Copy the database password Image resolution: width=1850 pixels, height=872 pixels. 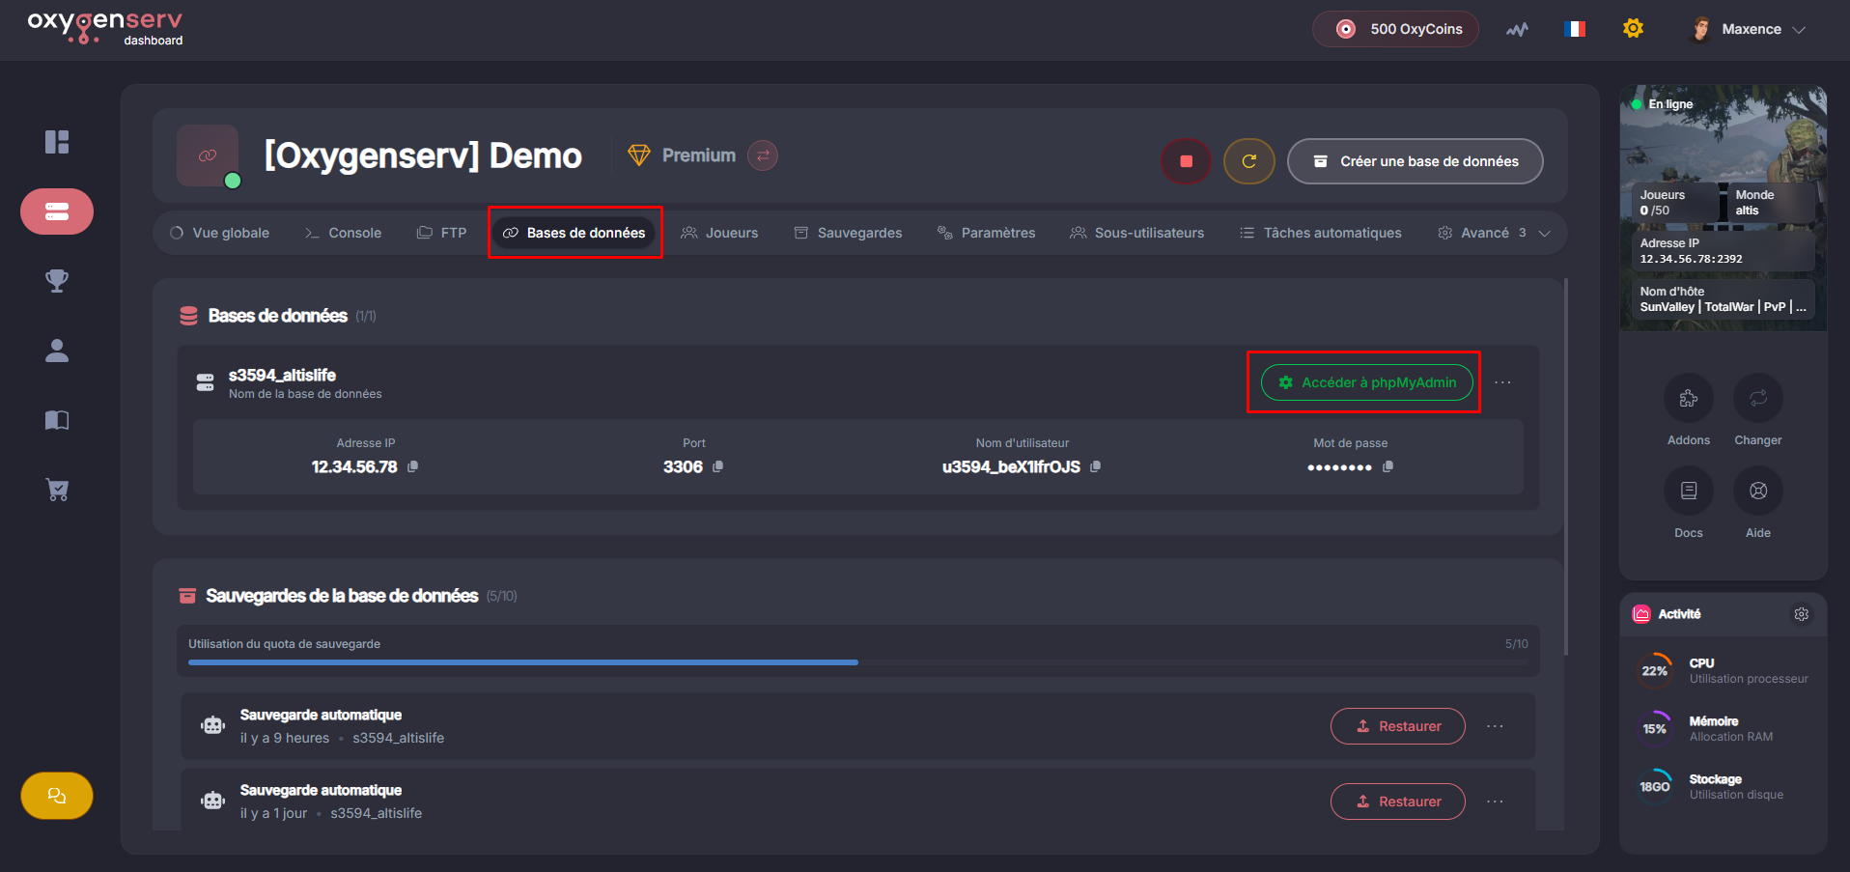pyautogui.click(x=1387, y=466)
